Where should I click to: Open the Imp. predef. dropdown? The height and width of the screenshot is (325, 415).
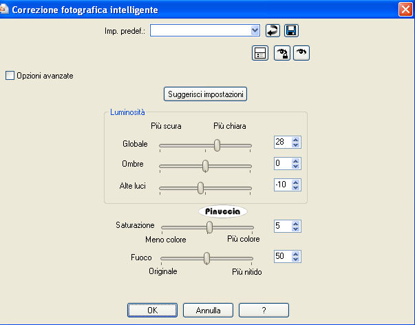point(255,30)
